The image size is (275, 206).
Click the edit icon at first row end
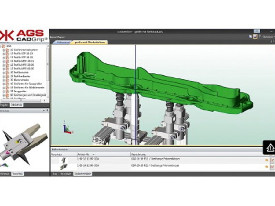pos(272,160)
